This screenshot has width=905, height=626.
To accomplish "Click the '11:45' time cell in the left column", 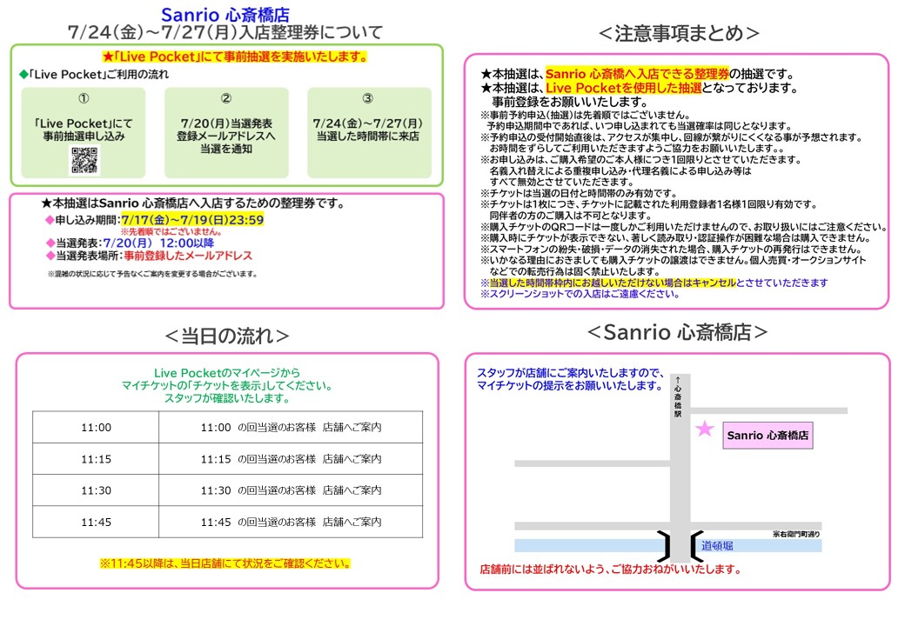I will [96, 523].
